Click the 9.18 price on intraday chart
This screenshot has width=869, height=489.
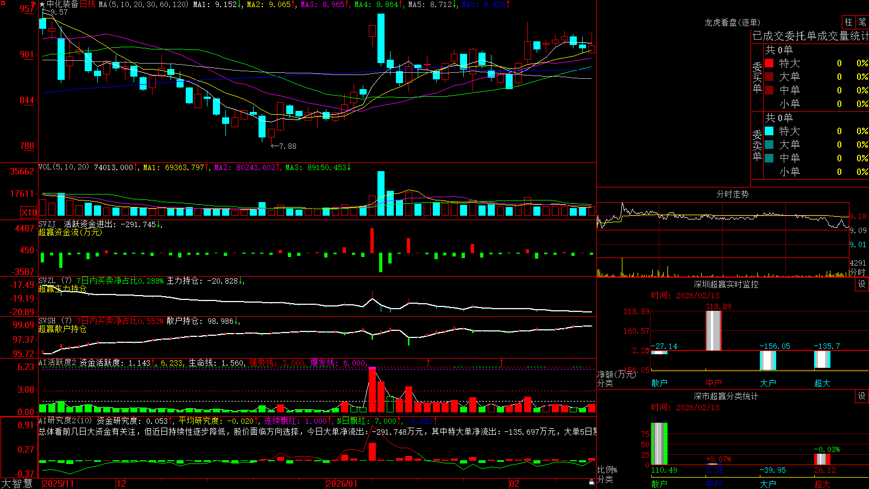(x=858, y=216)
